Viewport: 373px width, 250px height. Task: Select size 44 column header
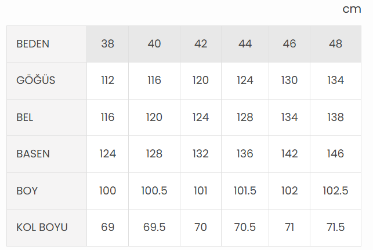[x=245, y=44]
